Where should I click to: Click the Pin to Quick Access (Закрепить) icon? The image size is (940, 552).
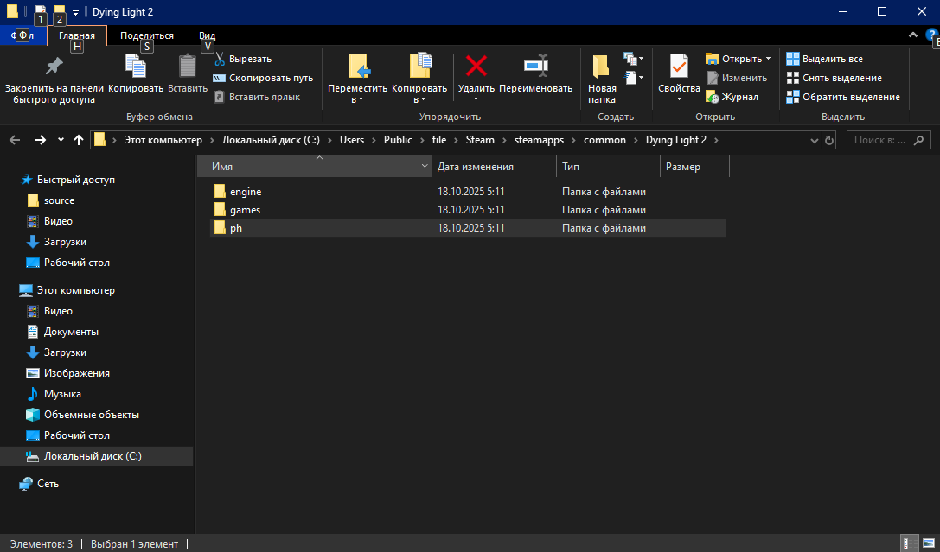click(x=54, y=67)
